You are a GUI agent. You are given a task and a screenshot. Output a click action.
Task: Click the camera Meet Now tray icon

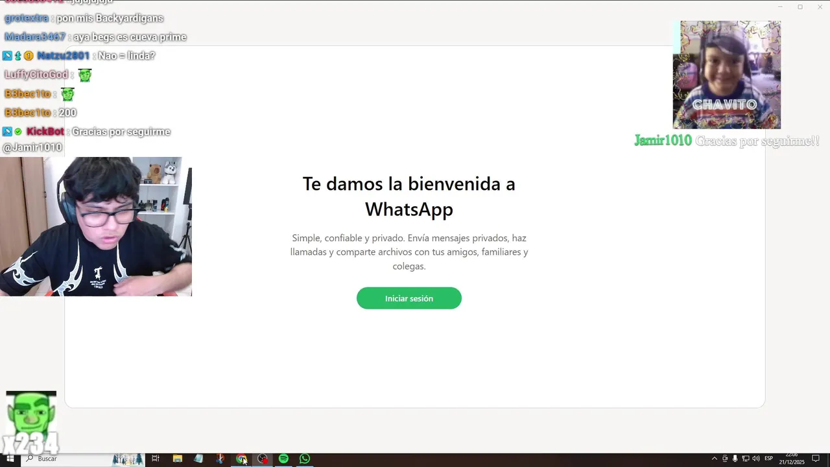tap(725, 459)
